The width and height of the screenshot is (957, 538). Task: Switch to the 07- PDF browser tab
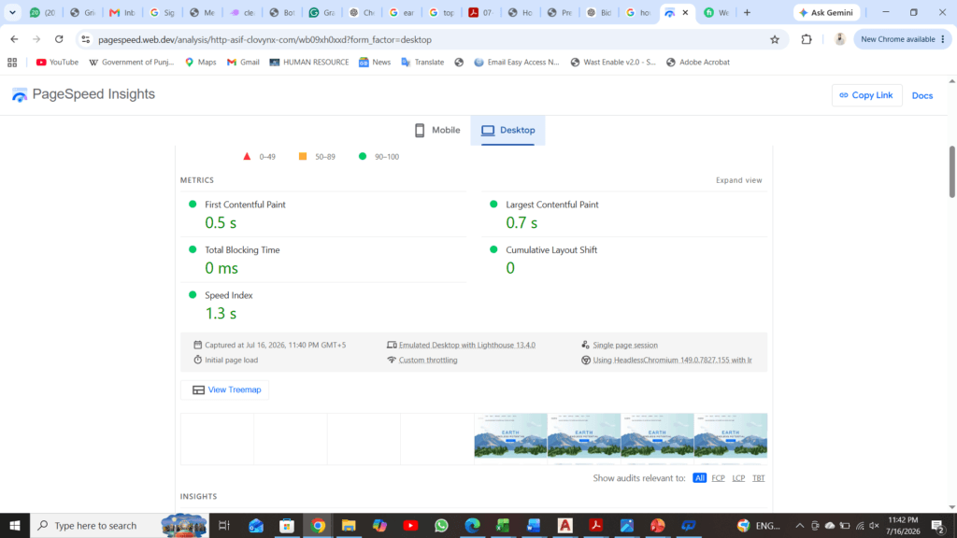[x=481, y=12]
